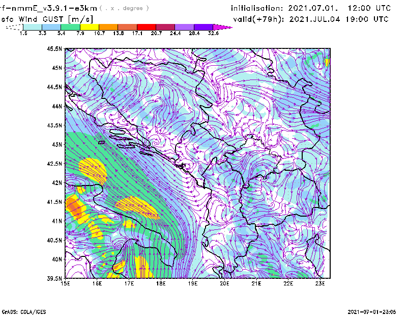
Task: Click the longitude label '18E'
Action: pos(161,283)
